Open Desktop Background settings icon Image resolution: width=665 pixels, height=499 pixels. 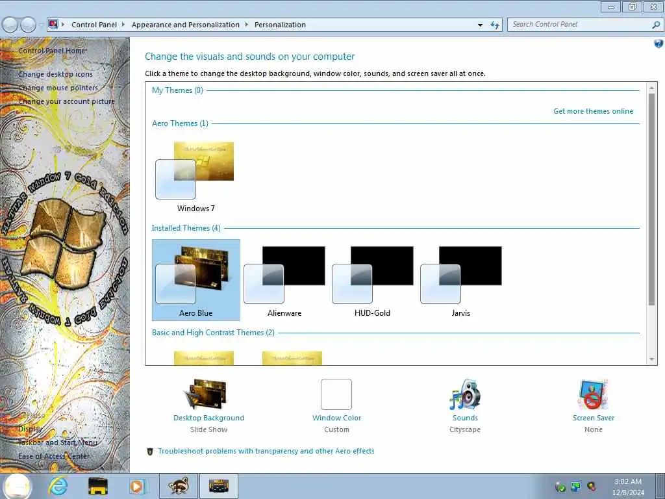(x=208, y=394)
